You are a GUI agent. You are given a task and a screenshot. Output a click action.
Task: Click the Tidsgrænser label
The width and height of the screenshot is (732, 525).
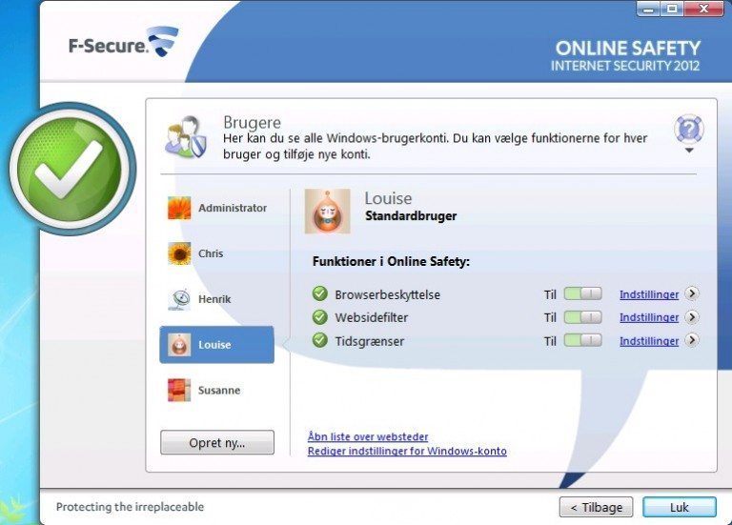(x=369, y=342)
